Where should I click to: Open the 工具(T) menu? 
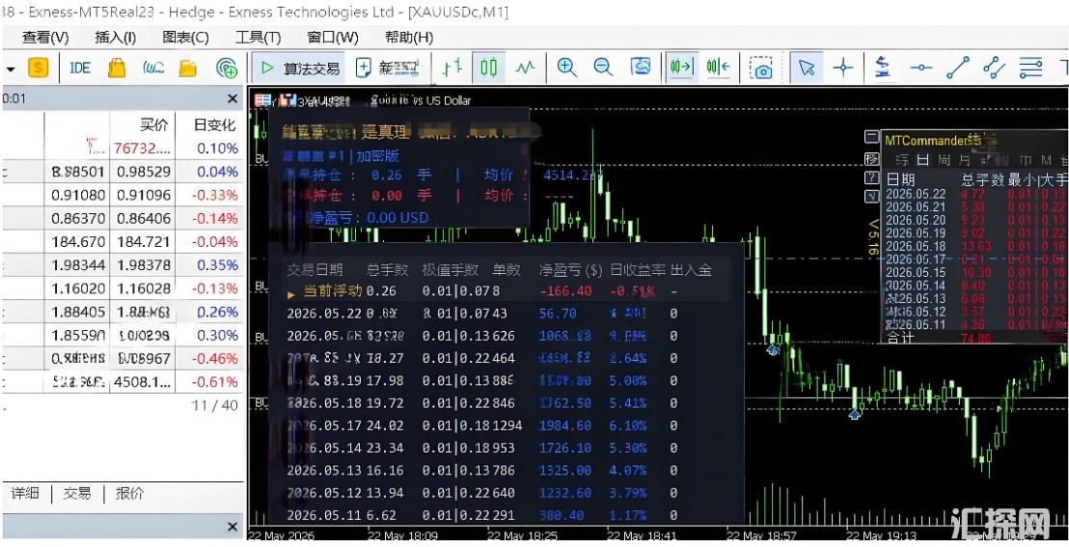pos(258,38)
